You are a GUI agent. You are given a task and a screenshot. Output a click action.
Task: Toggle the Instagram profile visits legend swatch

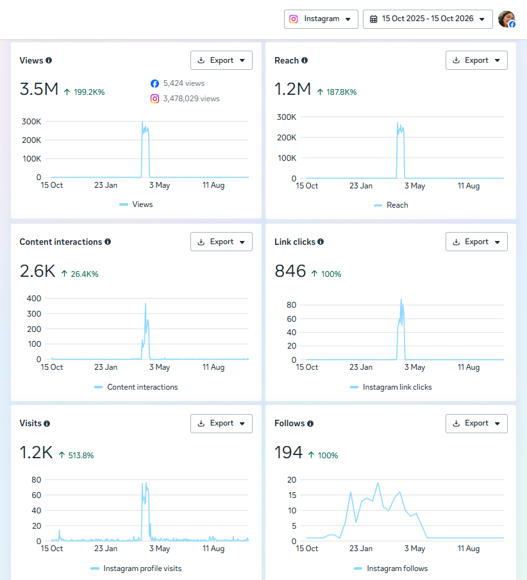(95, 568)
